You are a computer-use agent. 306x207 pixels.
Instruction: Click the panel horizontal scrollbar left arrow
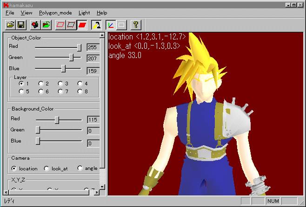[x=6, y=193]
